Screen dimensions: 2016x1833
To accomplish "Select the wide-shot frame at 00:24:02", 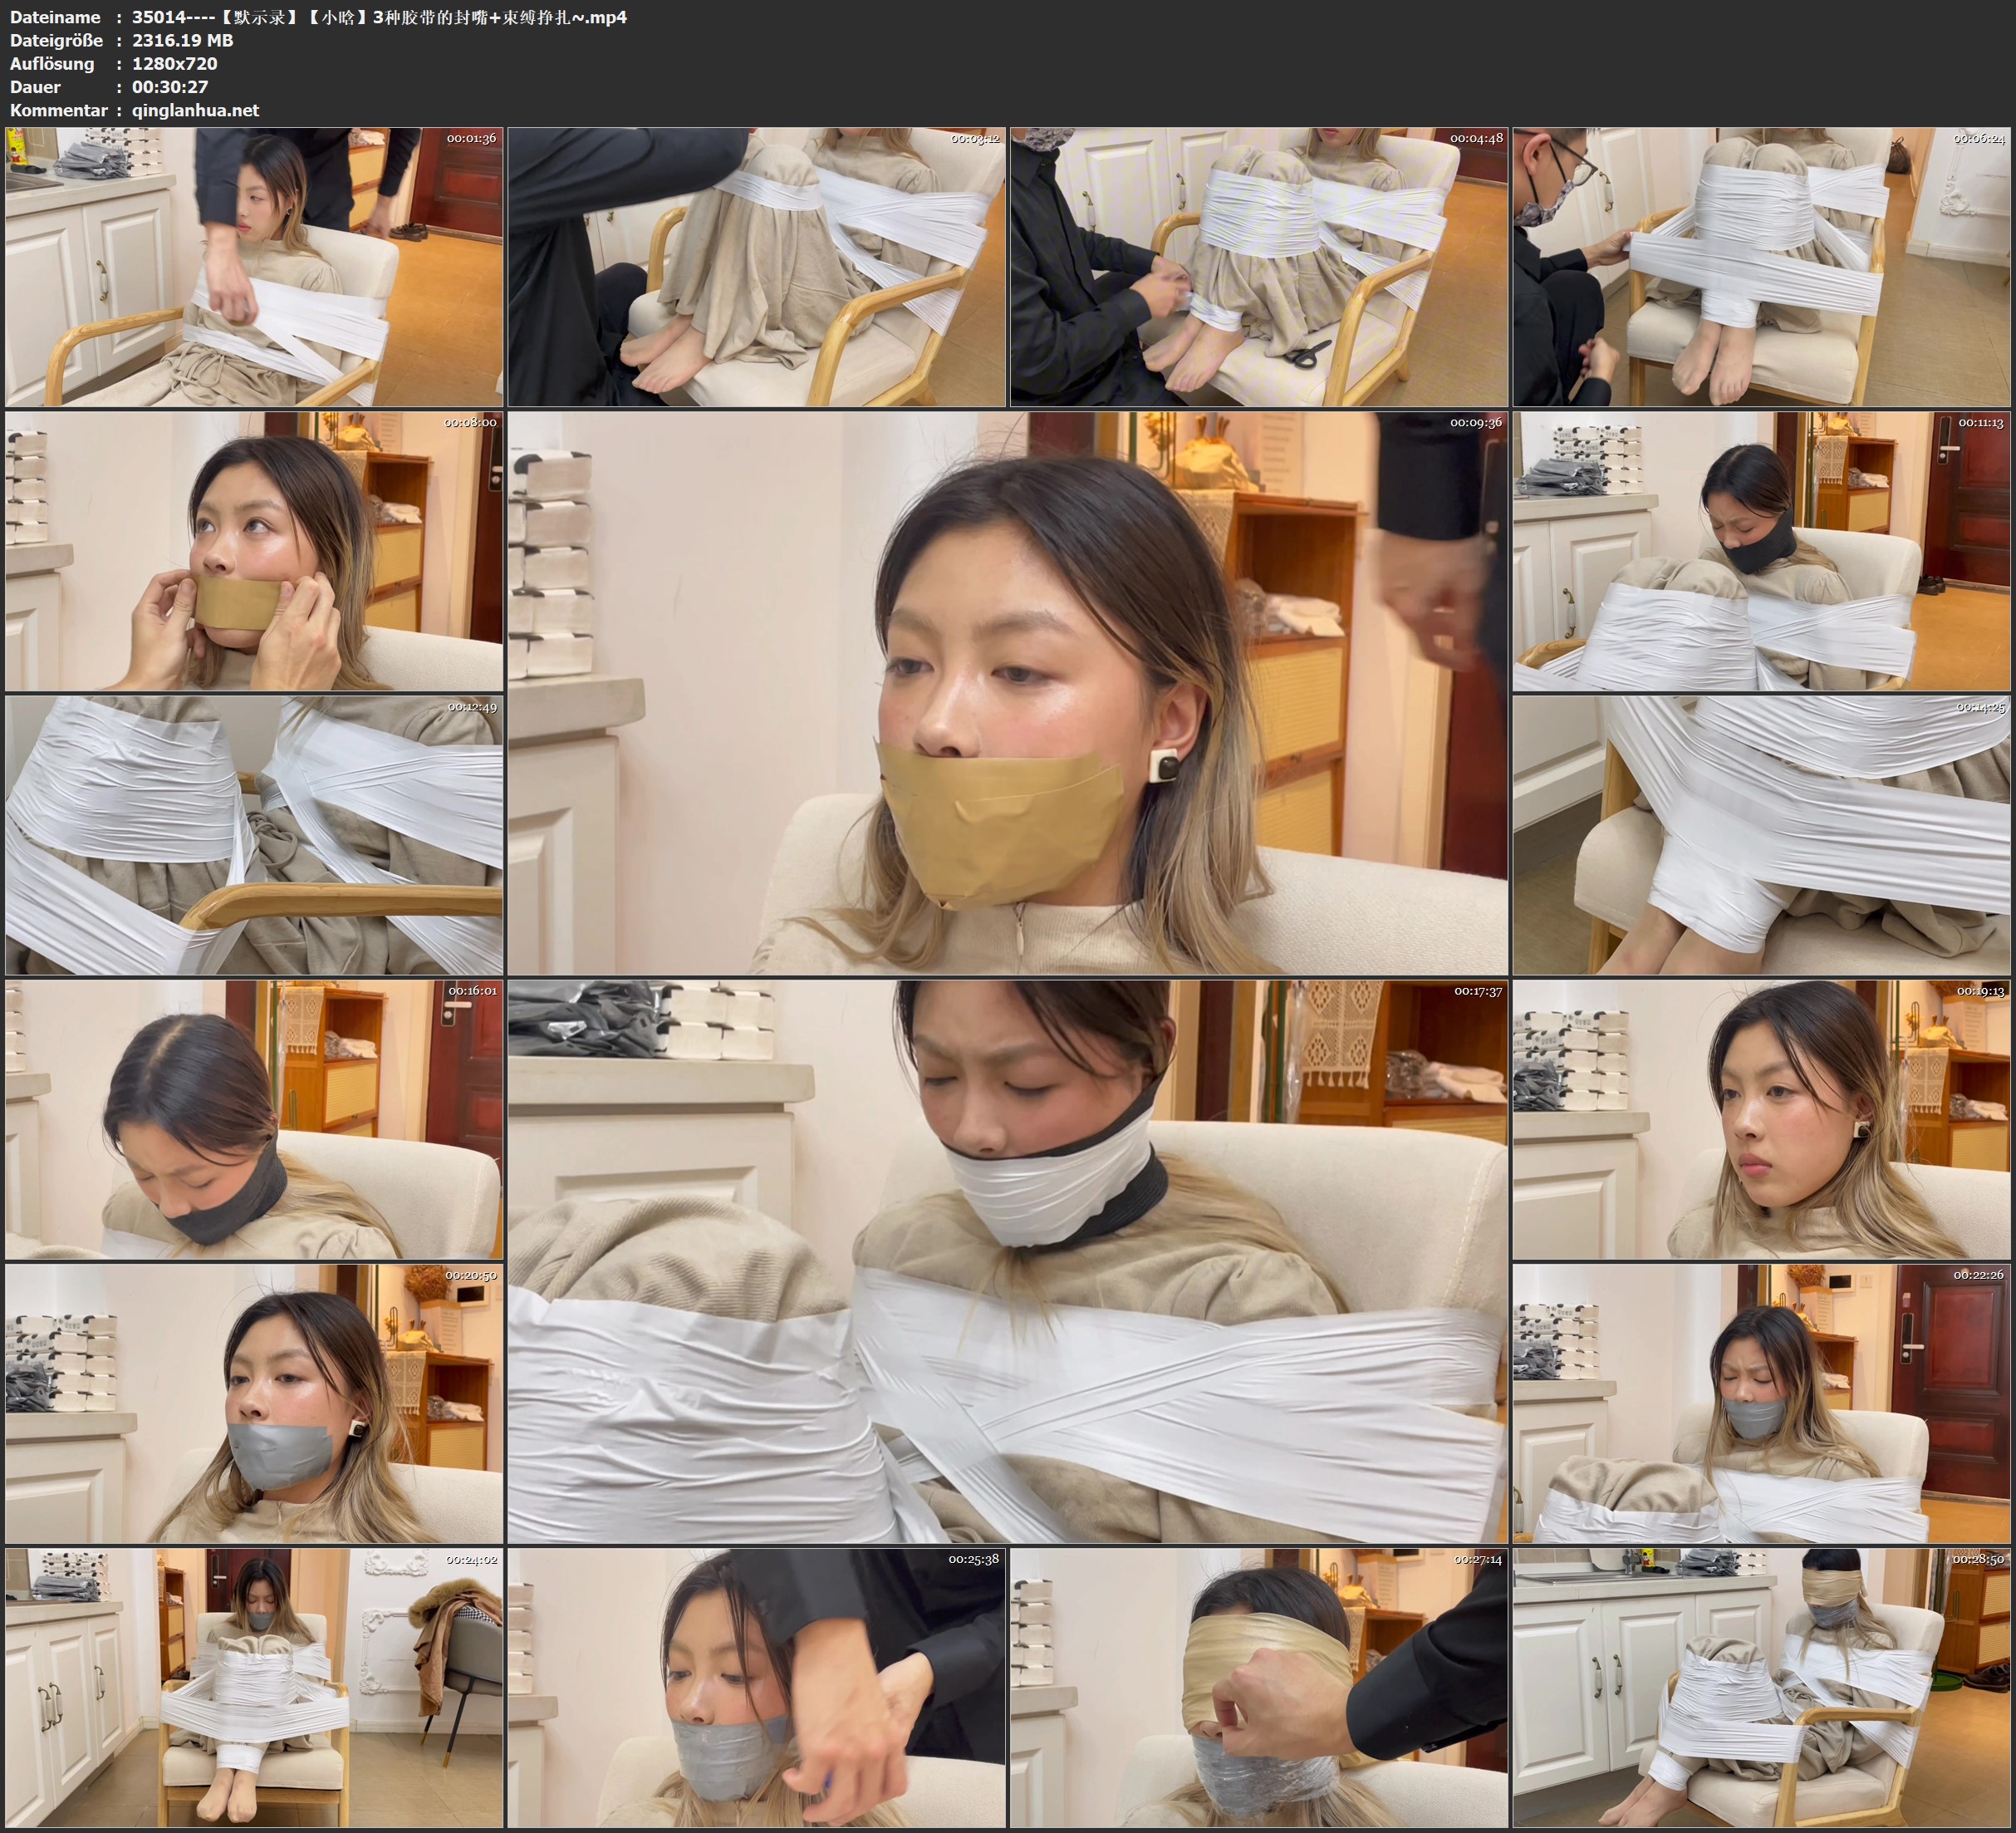I will click(x=254, y=1688).
